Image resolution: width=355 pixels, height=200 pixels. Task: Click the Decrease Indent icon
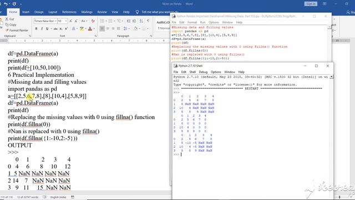click(x=128, y=21)
